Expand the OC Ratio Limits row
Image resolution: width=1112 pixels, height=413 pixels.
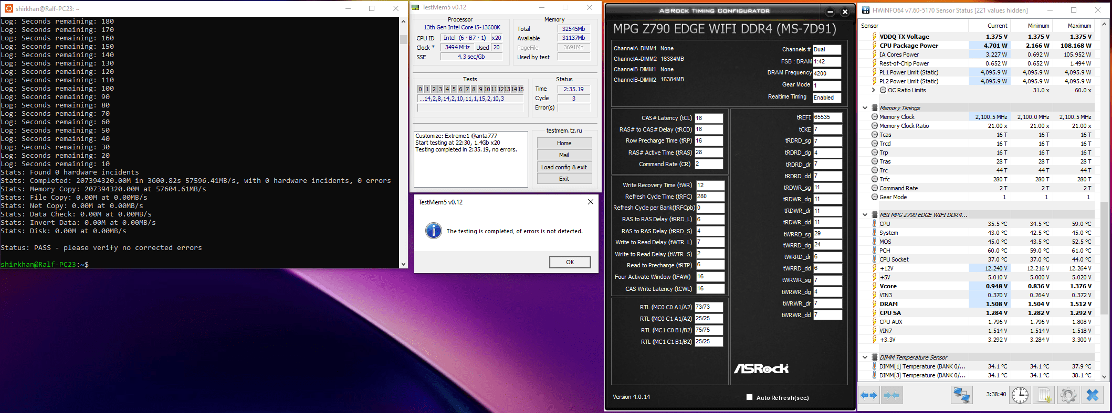tap(874, 90)
